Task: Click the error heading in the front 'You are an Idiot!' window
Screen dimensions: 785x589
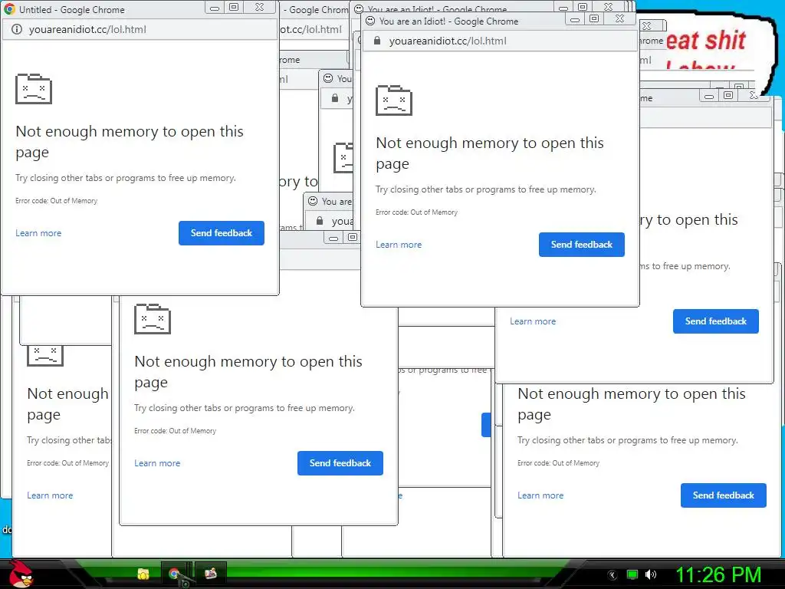Action: 490,153
